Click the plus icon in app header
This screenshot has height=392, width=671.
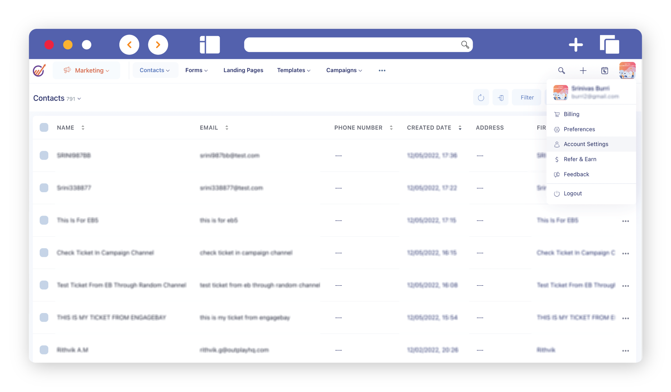[583, 71]
